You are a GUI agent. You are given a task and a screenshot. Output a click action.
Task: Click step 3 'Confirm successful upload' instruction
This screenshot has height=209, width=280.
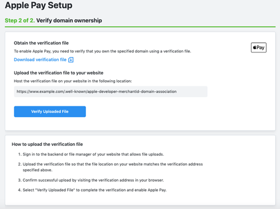[x=91, y=180]
